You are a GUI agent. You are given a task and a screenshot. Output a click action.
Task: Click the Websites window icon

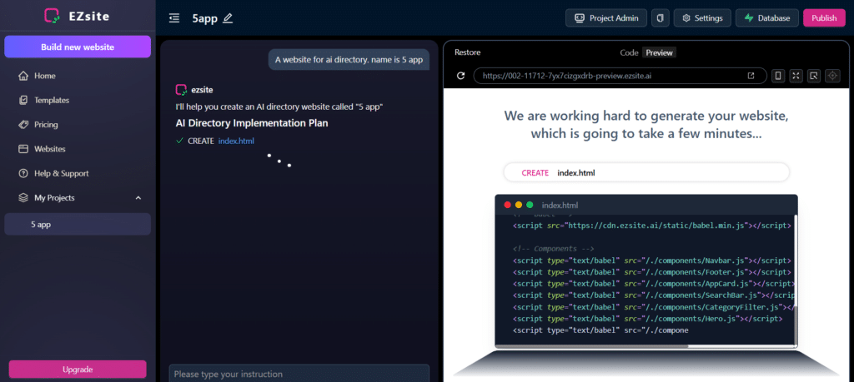tap(23, 149)
